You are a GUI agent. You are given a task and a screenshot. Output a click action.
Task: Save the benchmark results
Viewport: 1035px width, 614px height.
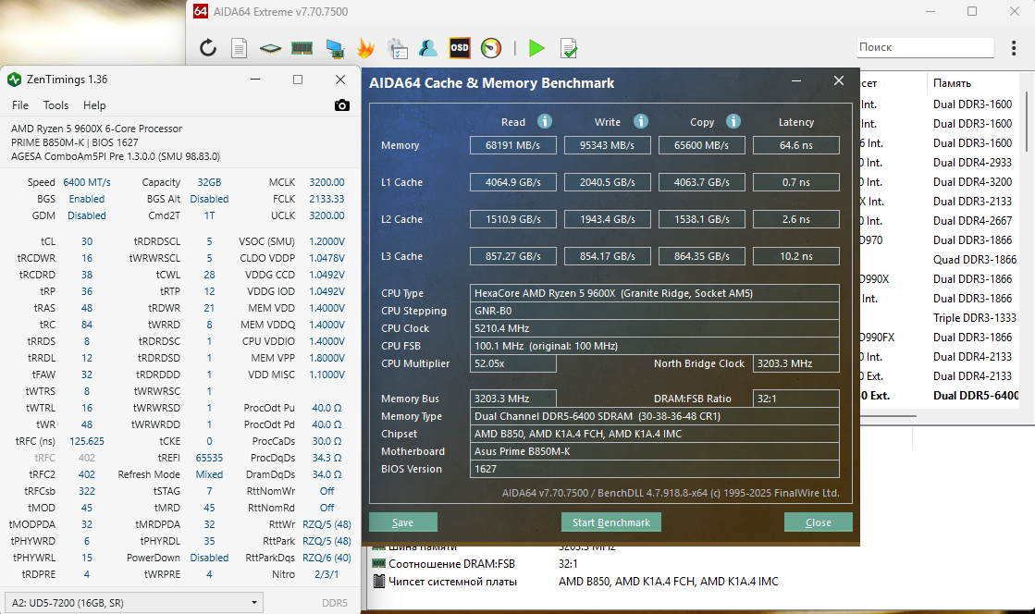tap(402, 522)
